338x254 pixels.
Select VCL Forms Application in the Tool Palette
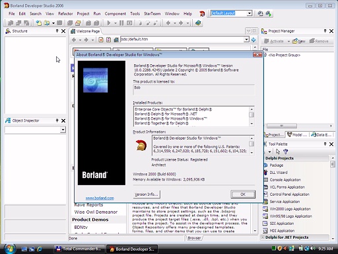[287, 187]
